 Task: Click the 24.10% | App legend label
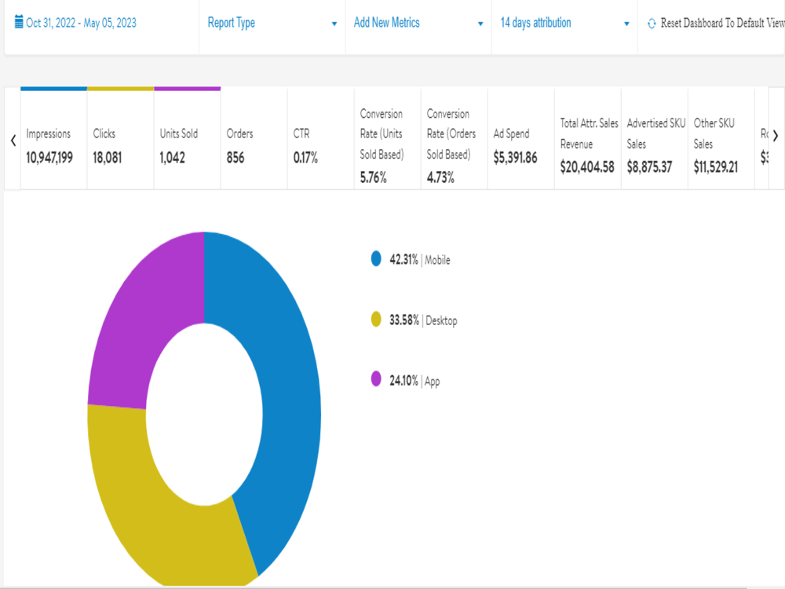click(x=414, y=381)
